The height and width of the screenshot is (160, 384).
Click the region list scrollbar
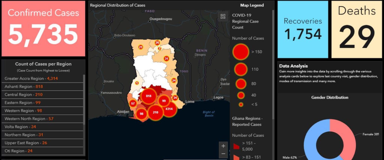coord(84,113)
